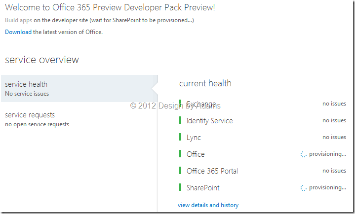
Task: Select the service requests section
Action: 37,119
